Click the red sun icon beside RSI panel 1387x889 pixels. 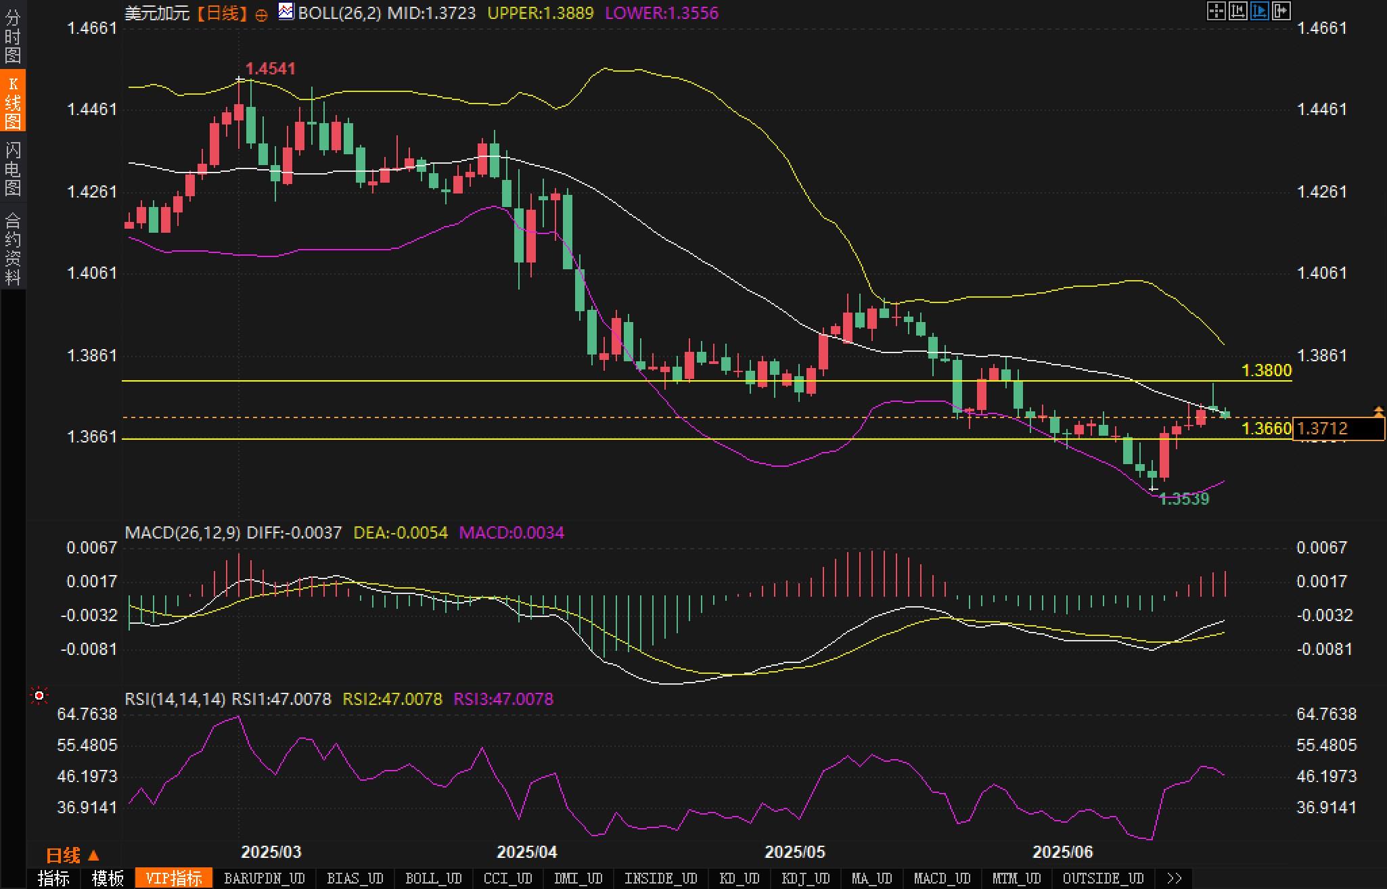click(x=39, y=696)
